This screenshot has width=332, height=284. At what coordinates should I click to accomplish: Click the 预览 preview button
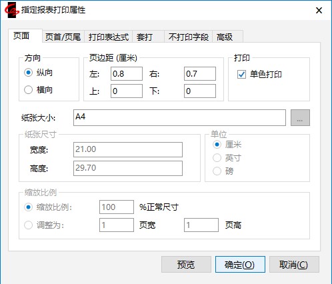point(186,265)
